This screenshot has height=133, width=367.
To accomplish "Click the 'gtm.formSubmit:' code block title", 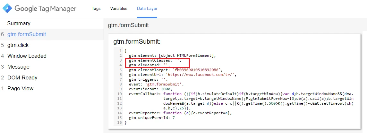I will [x=137, y=42].
